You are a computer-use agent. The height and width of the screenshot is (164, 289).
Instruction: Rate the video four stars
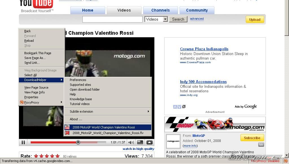click(52, 156)
